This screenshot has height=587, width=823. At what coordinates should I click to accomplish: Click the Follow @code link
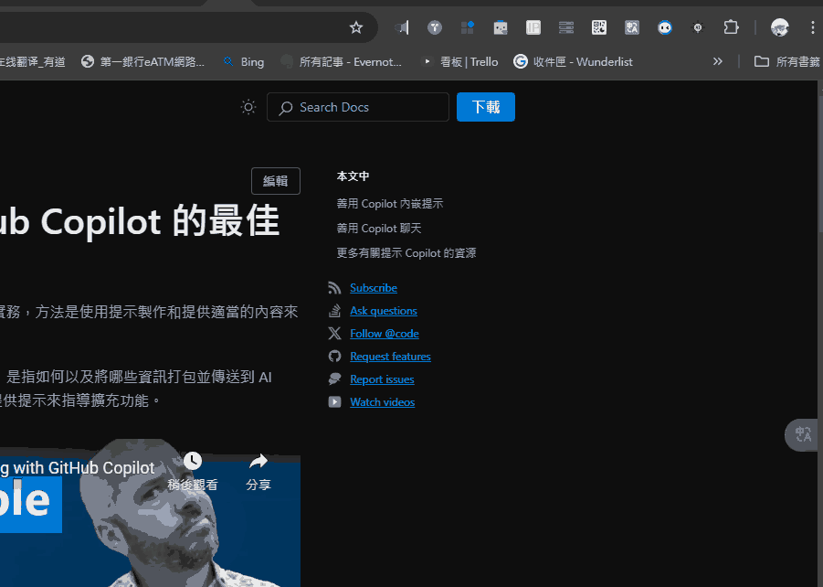(x=385, y=333)
